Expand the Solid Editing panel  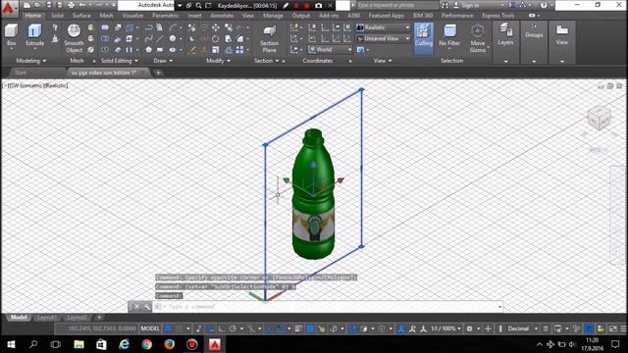(x=120, y=61)
